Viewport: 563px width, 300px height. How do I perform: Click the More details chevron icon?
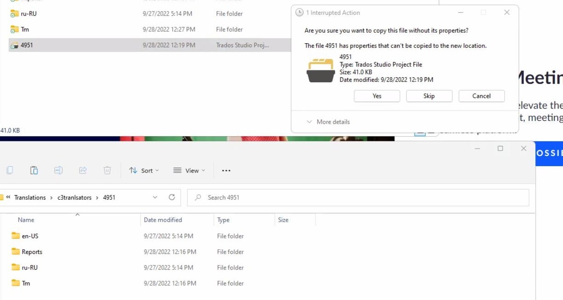(x=309, y=122)
